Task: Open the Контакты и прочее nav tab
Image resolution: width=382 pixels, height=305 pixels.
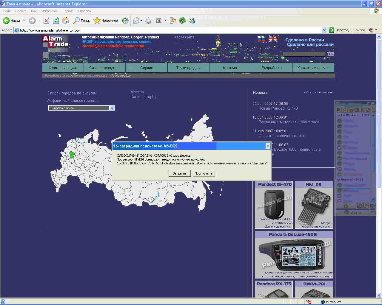Action: coord(313,68)
